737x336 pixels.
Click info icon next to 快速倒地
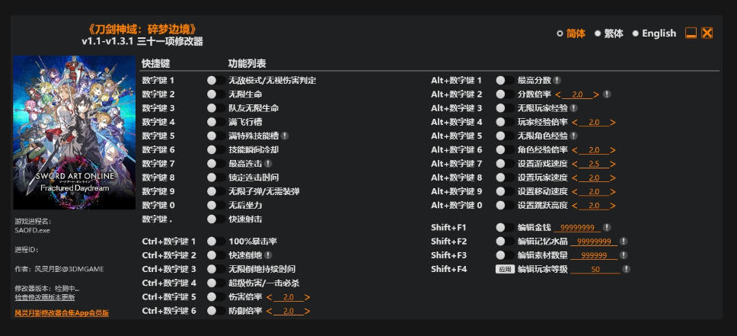tap(268, 255)
